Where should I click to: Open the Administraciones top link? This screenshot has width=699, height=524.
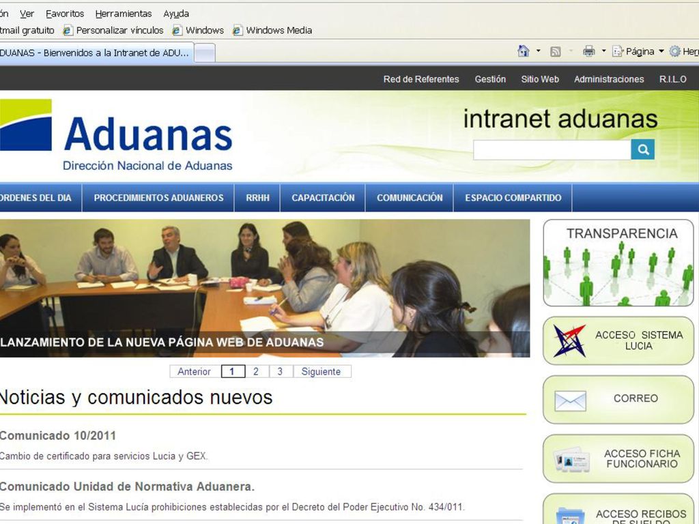click(x=609, y=79)
